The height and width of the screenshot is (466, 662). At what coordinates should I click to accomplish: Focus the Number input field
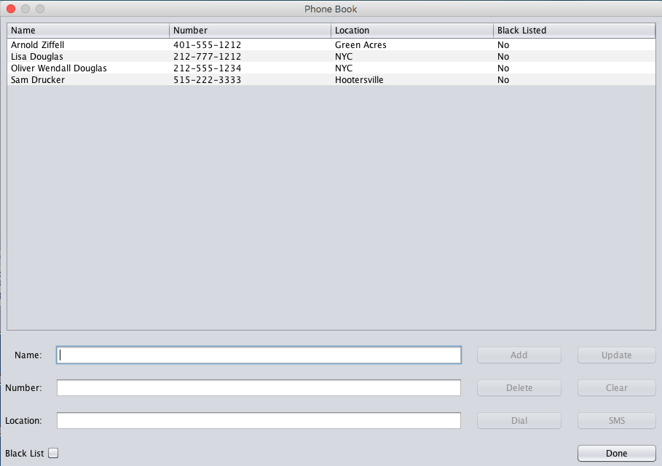tap(259, 387)
